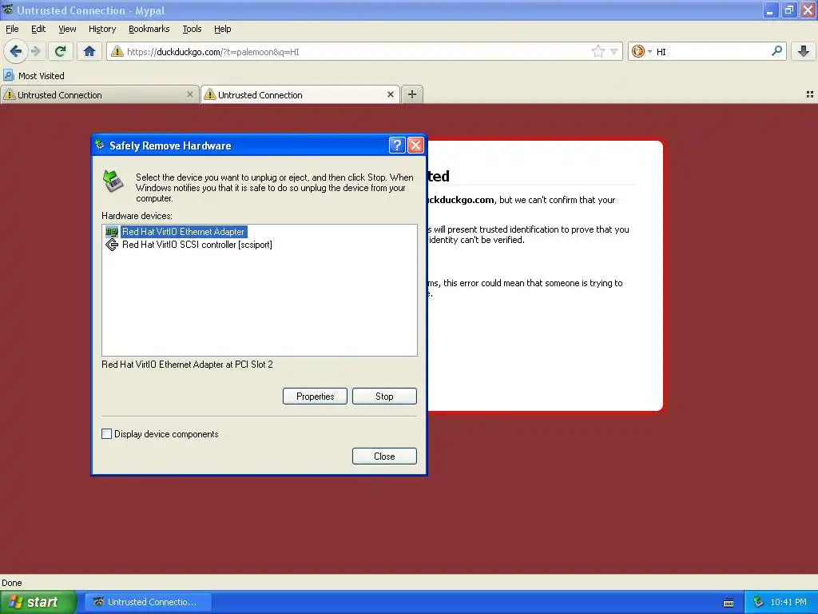Viewport: 818px width, 614px height.
Task: Click the help button in Safely Remove Hardware
Action: coord(397,146)
